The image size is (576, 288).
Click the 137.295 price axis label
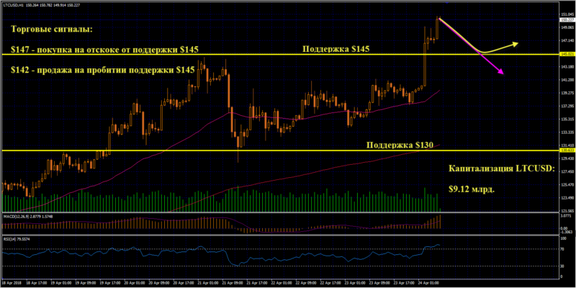[x=566, y=106]
